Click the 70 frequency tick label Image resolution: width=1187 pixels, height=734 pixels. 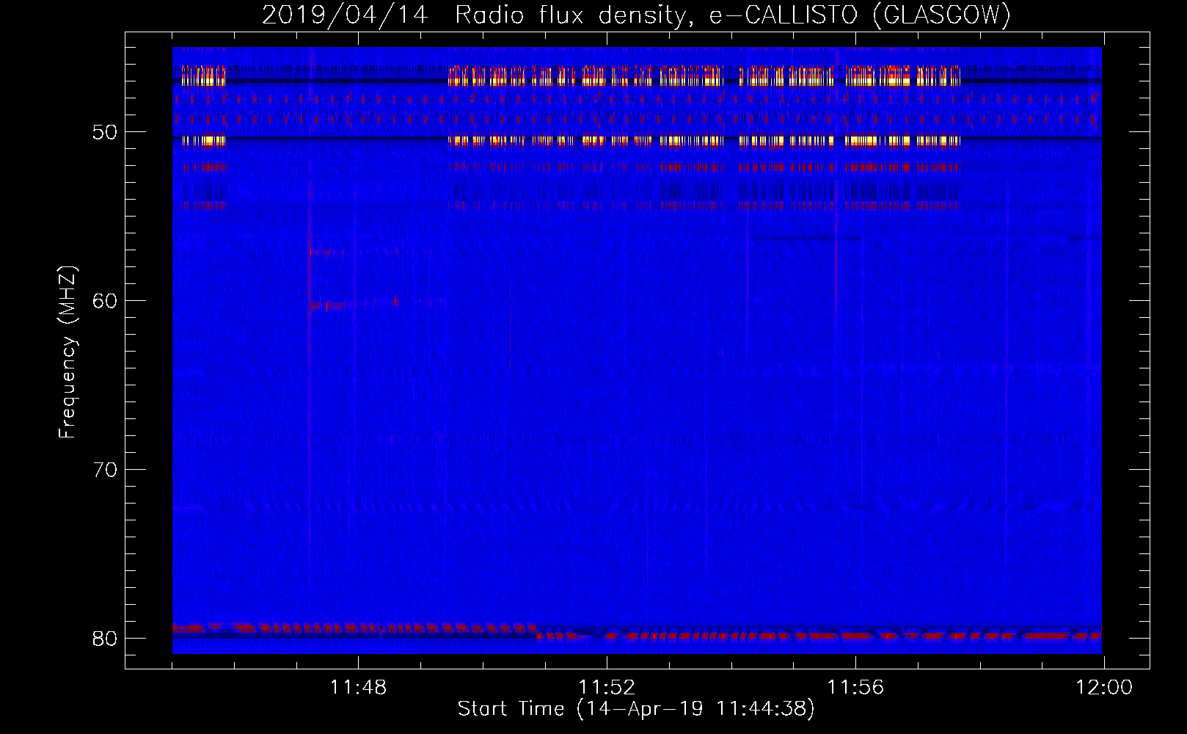tap(105, 470)
